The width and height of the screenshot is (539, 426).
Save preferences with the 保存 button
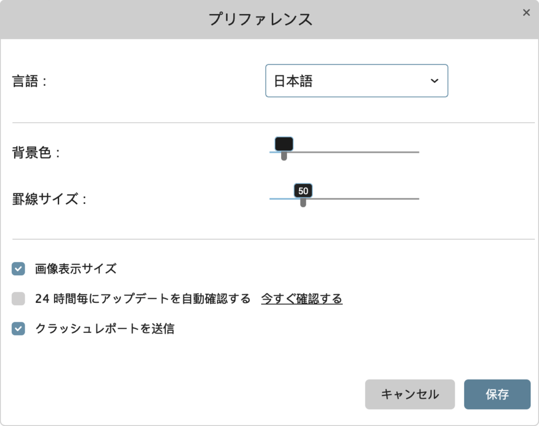coord(497,394)
